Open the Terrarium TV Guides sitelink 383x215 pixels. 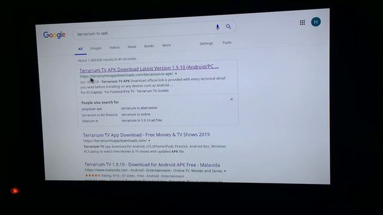coord(153,91)
